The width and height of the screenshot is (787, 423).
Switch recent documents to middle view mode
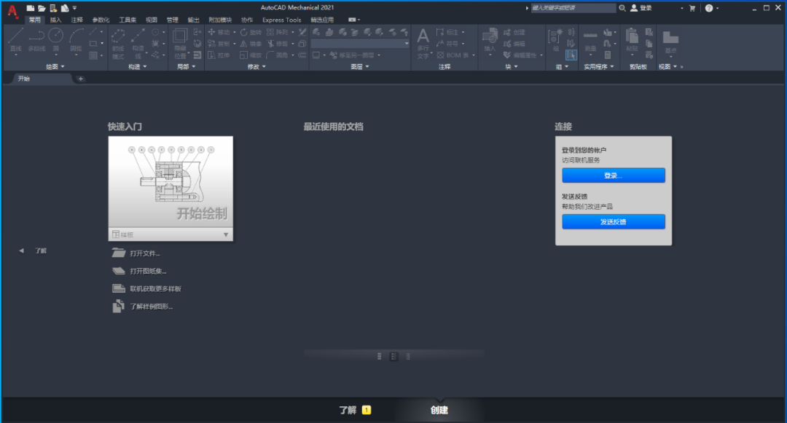[x=393, y=356]
